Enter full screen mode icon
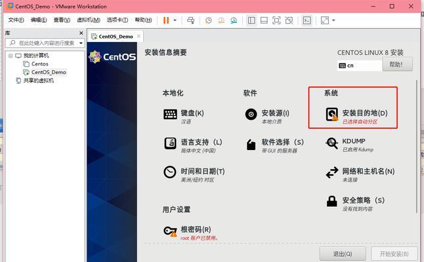Screen dimensions: 424x262 click(x=276, y=20)
